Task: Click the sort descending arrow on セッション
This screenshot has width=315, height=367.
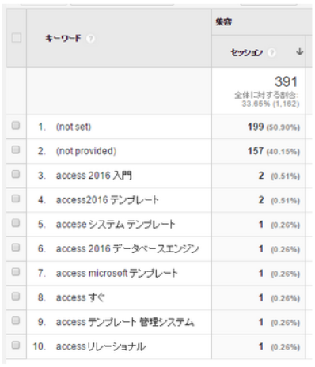Action: (299, 51)
